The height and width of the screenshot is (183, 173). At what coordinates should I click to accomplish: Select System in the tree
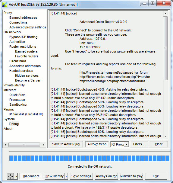pyautogui.click(x=9, y=119)
